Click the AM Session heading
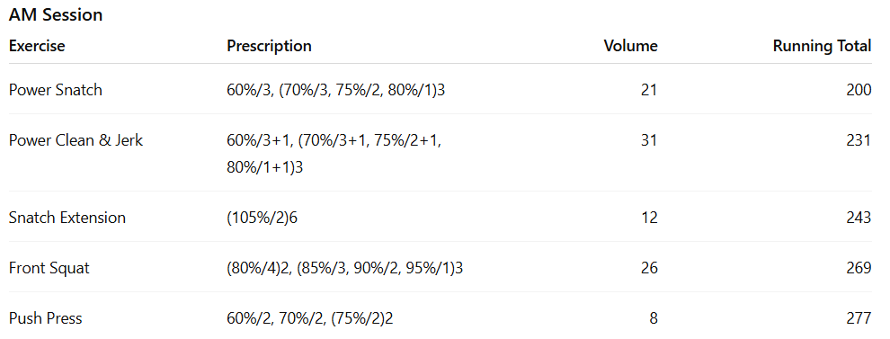890x339 pixels. [56, 14]
